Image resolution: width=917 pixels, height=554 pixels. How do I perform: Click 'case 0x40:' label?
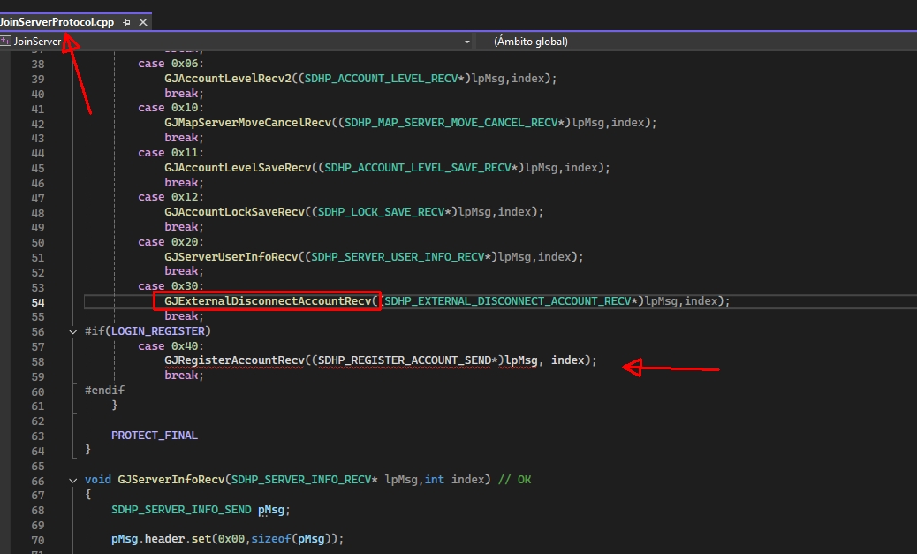coord(171,346)
